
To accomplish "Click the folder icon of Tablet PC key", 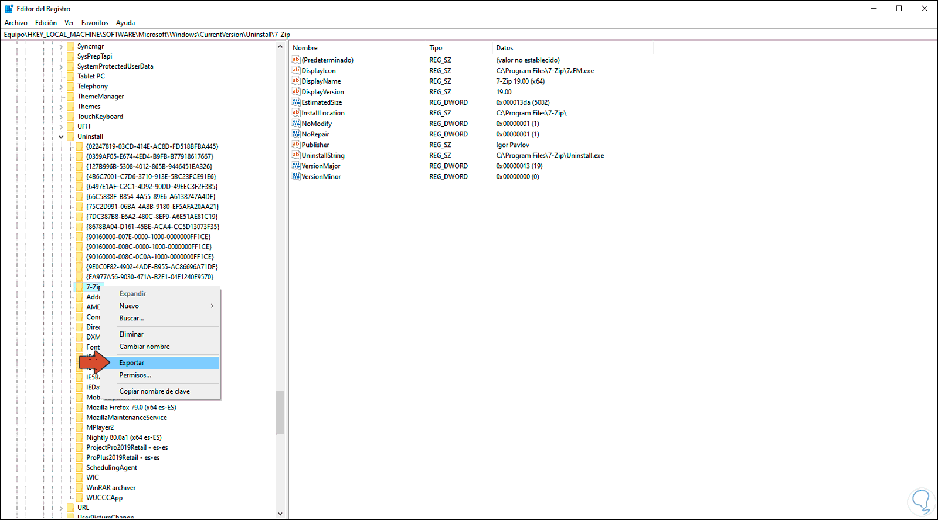I will click(x=70, y=76).
